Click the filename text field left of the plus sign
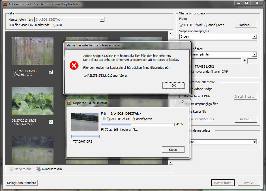The image size is (266, 191). click(216, 61)
